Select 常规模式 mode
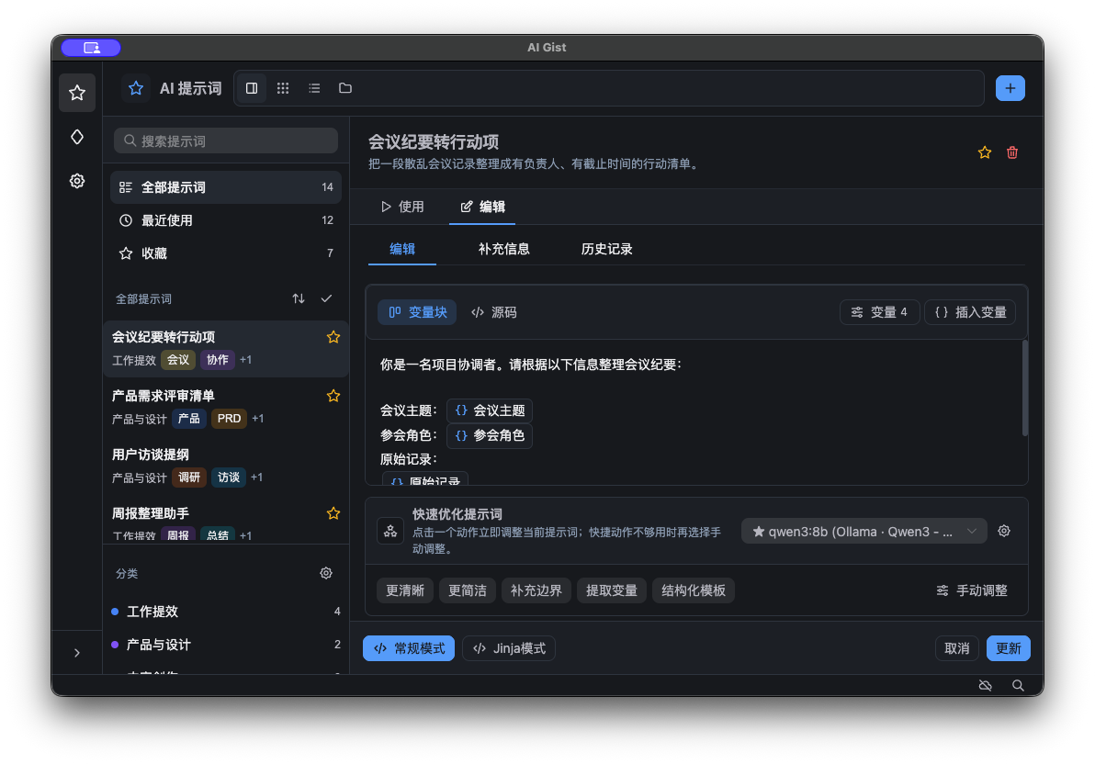 coord(409,649)
